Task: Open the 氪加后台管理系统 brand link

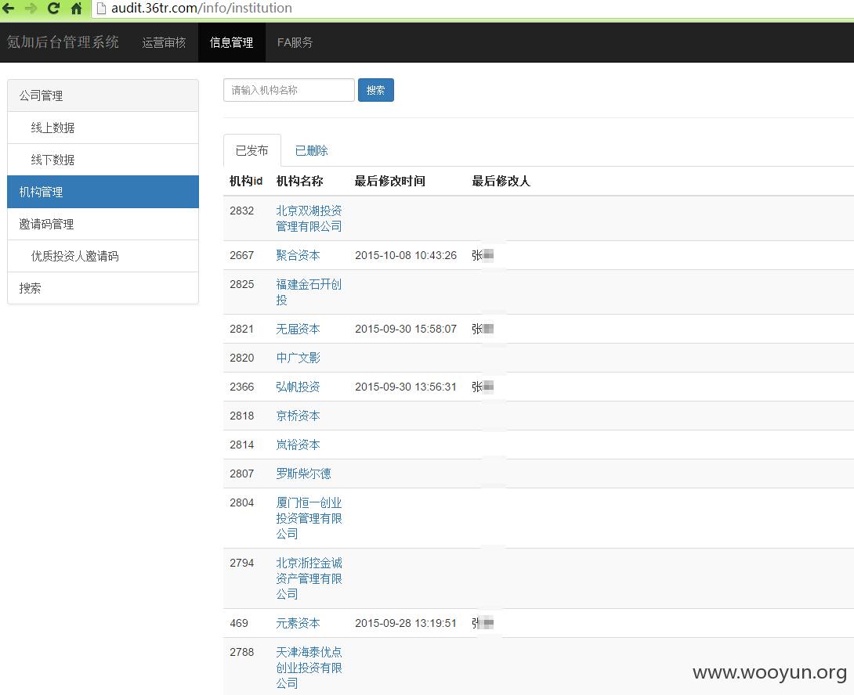Action: pos(63,42)
